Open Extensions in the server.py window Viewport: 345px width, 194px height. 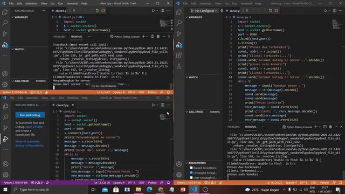(x=179, y=55)
